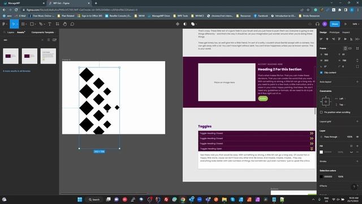Add auto layout with plus
362x204 pixels.
[x=357, y=82]
